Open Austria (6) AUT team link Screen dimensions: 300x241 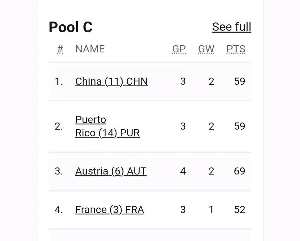coord(111,171)
